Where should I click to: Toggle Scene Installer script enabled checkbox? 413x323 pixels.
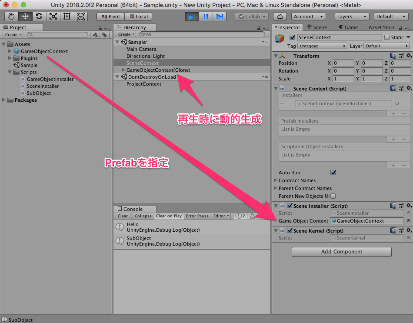pyautogui.click(x=290, y=206)
